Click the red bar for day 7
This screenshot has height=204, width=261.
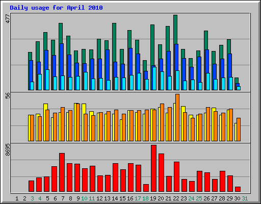point(62,172)
